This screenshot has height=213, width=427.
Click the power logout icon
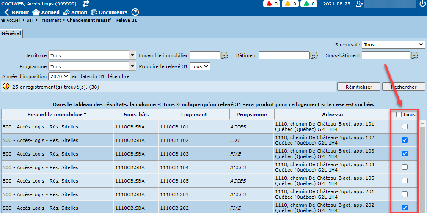point(422,4)
